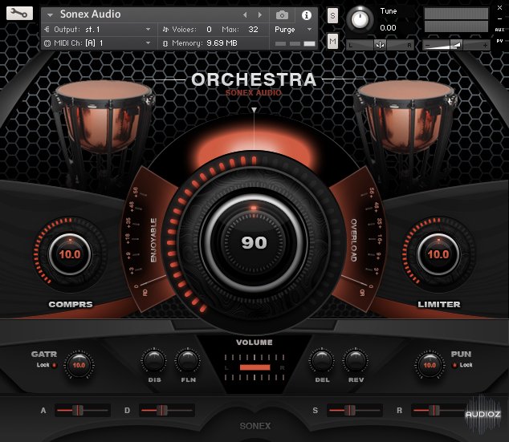Click the GATR knob
The width and height of the screenshot is (509, 442).
click(79, 365)
